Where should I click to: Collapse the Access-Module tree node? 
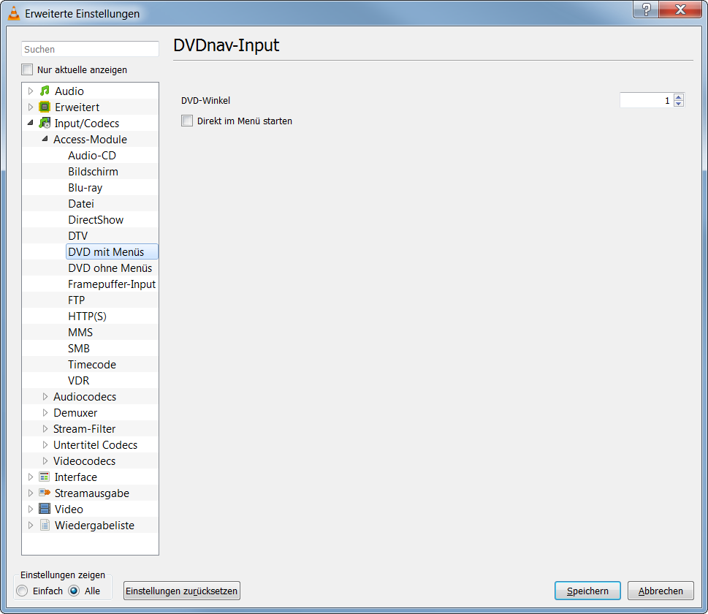tap(45, 139)
